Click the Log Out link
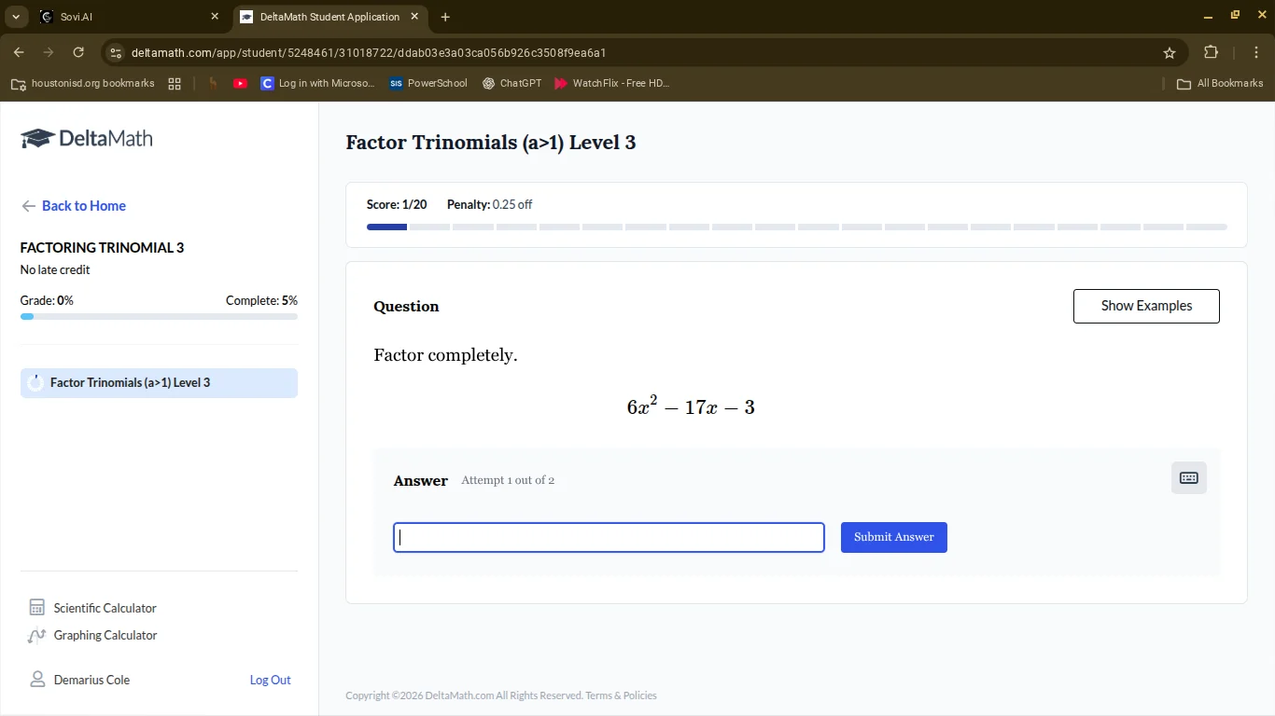The width and height of the screenshot is (1275, 716). pyautogui.click(x=270, y=680)
